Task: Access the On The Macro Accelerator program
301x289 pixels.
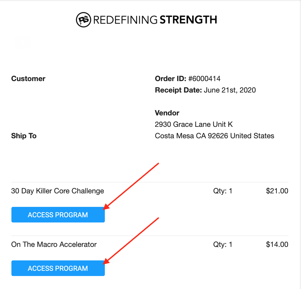Action: [x=58, y=268]
